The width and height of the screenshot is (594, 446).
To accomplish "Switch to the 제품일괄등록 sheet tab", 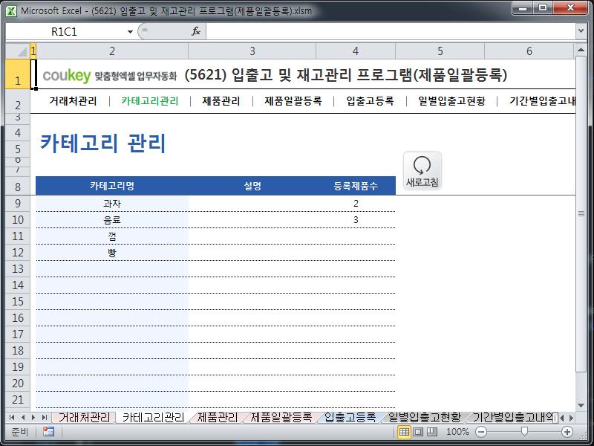I will (x=281, y=417).
